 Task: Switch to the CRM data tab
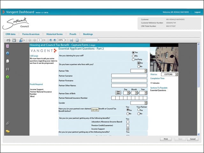click(x=11, y=34)
